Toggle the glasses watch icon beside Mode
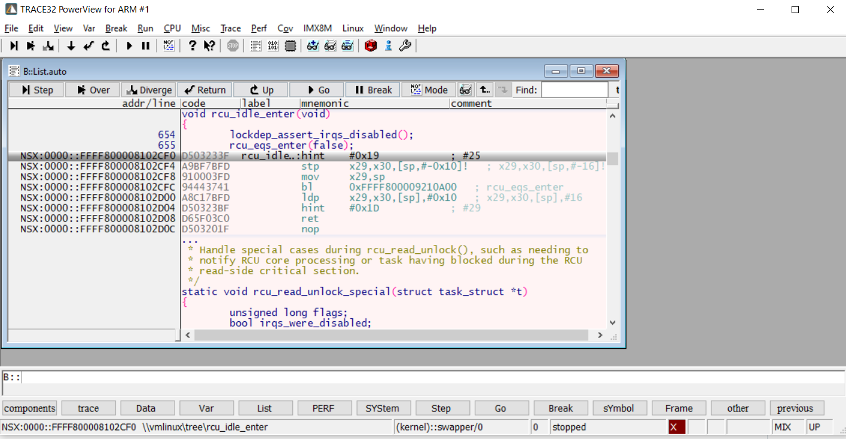 [x=466, y=90]
